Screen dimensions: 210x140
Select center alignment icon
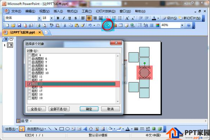[x=89, y=18]
